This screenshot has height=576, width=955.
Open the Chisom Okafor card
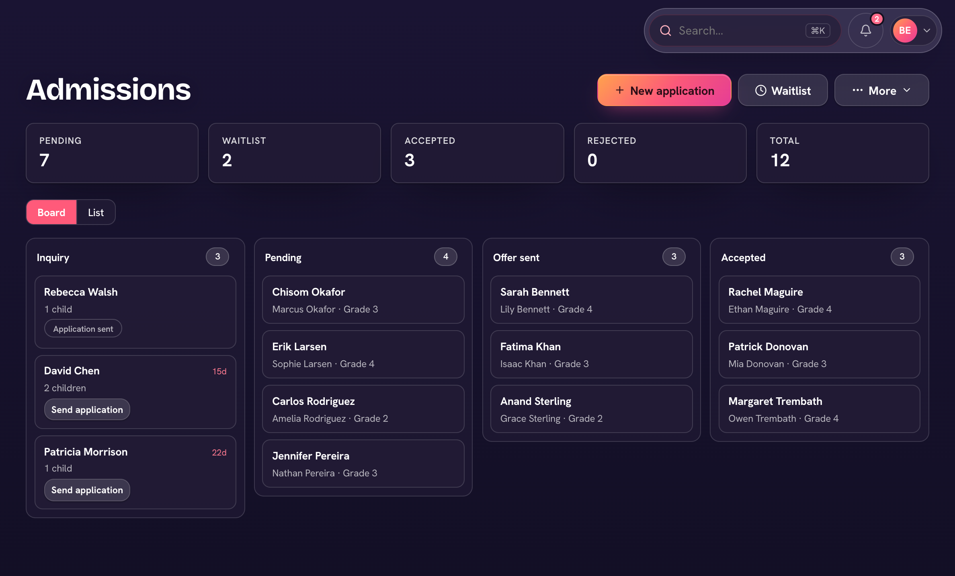[x=363, y=300]
